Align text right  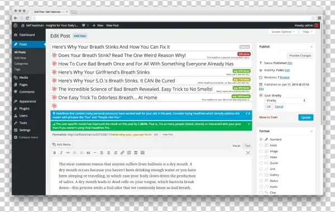click(x=116, y=153)
